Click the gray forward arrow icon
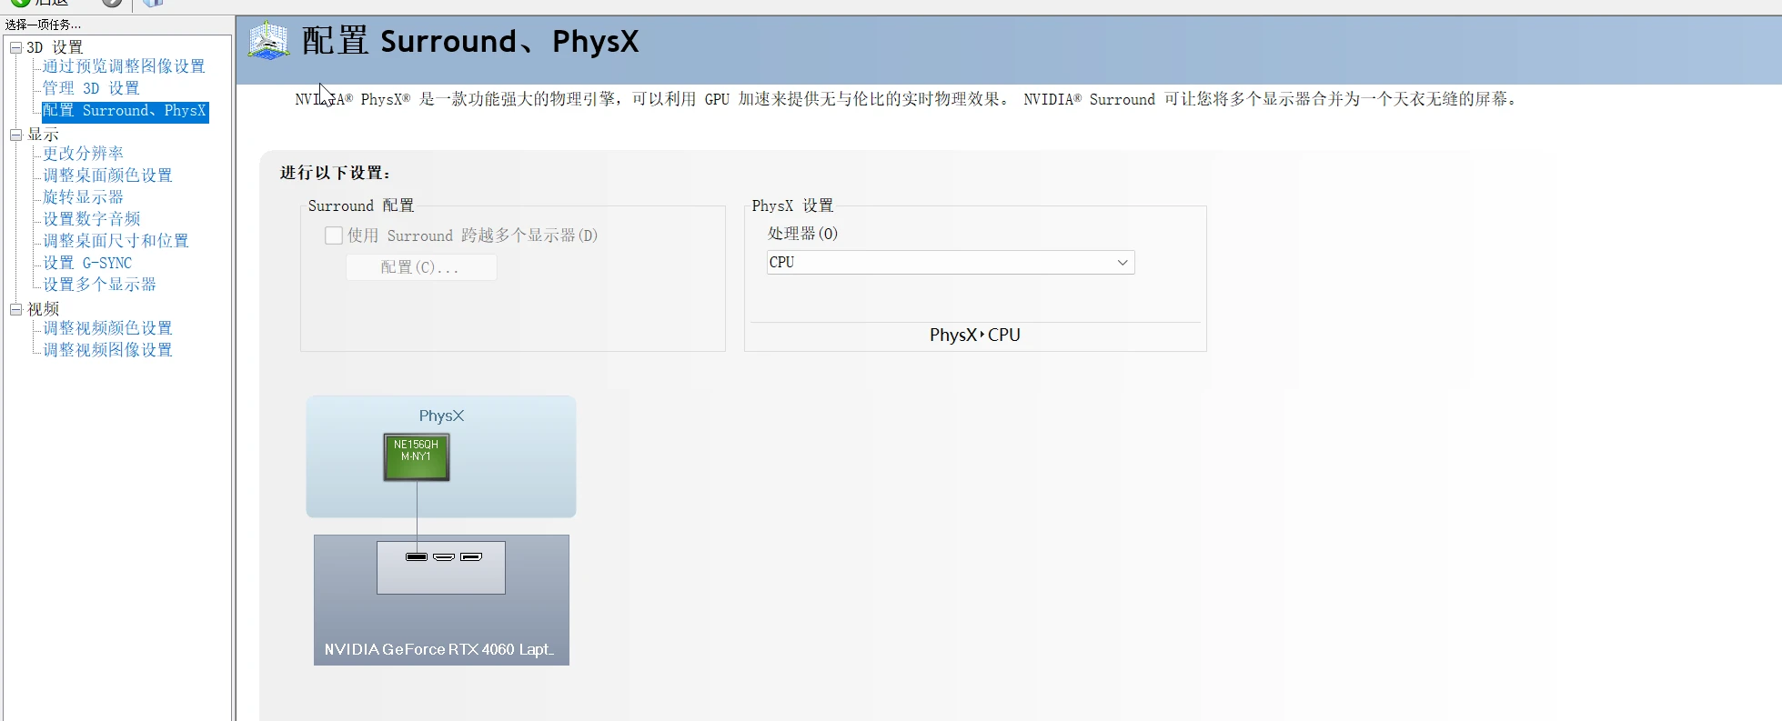Viewport: 1782px width, 721px height. [112, 2]
